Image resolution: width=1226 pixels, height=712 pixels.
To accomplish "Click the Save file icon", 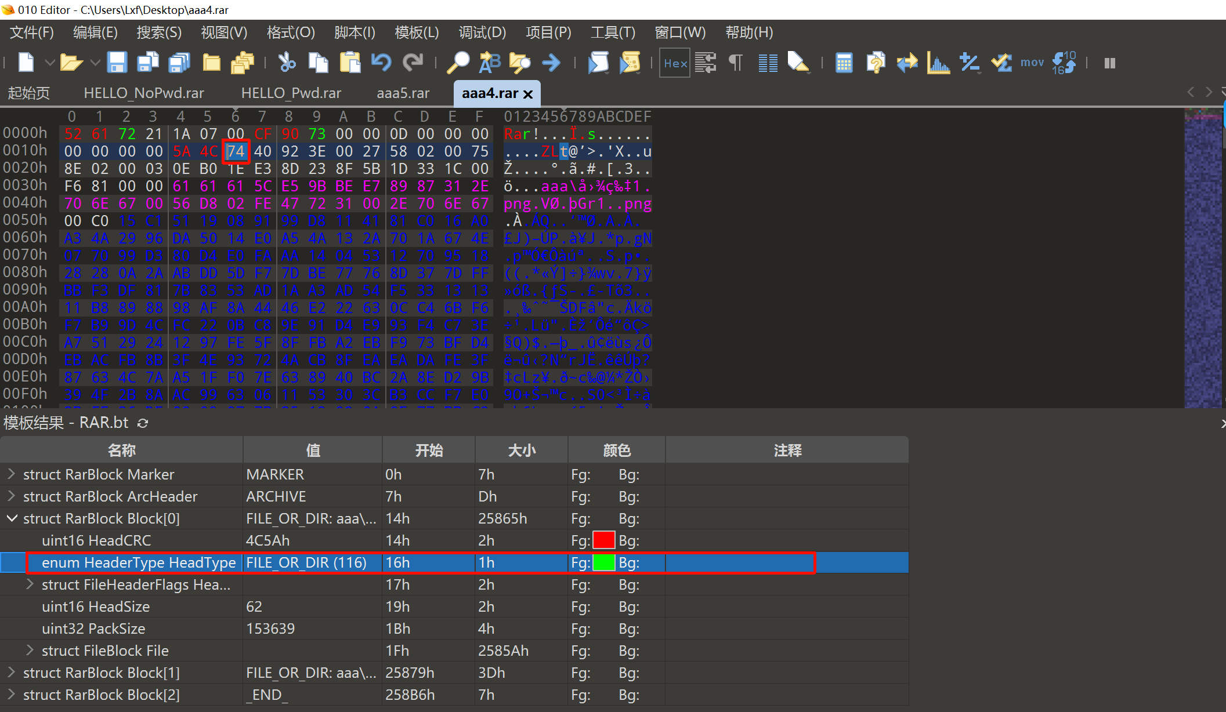I will point(117,63).
